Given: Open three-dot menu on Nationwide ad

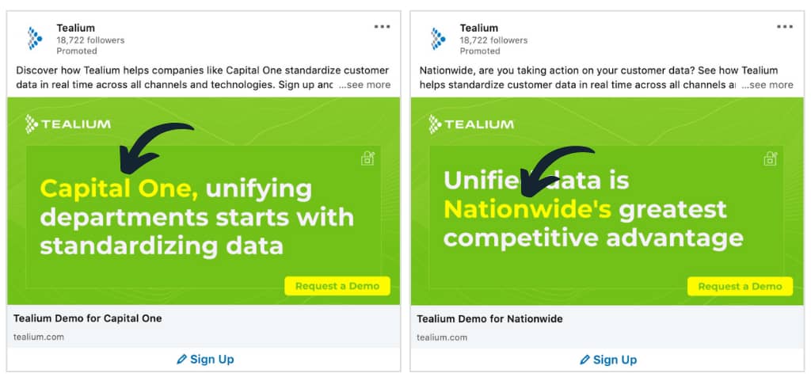Looking at the screenshot, I should point(785,27).
